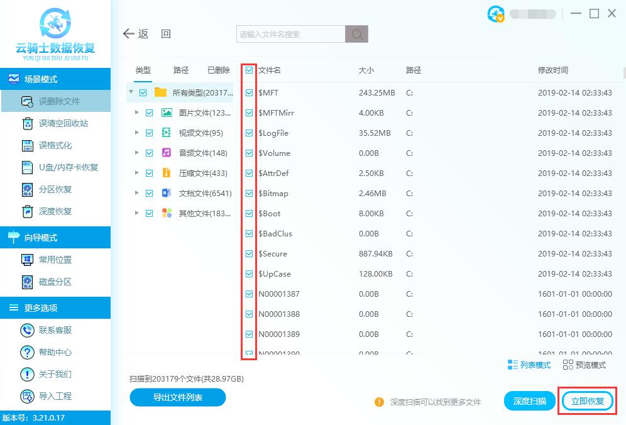
Task: Uncheck the 所有类型 tree checkbox
Action: [143, 92]
